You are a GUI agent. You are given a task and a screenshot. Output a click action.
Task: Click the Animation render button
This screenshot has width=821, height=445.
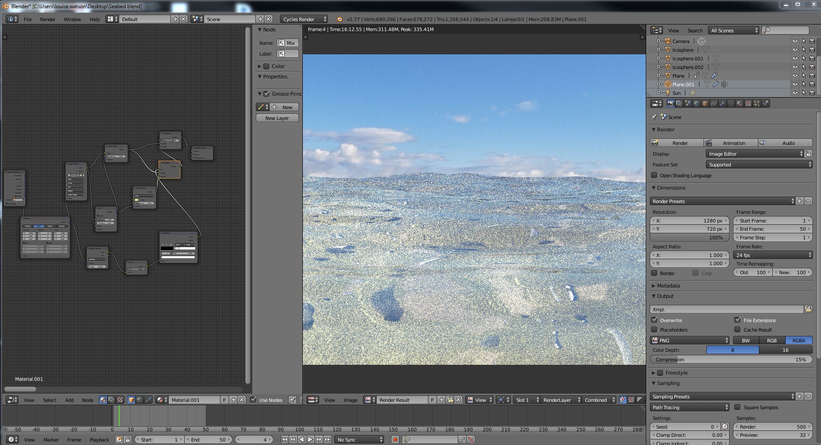pyautogui.click(x=731, y=143)
